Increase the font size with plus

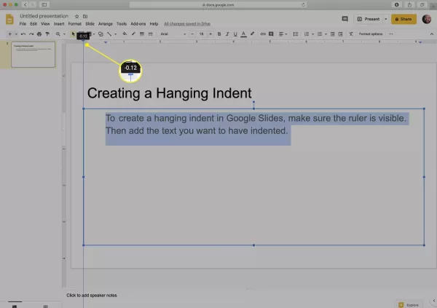(210, 34)
